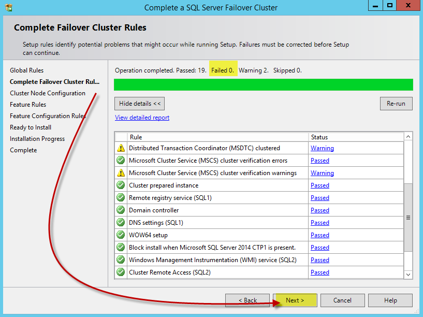
Task: Click green check icon for Cluster Remote Access (SQL2)
Action: point(121,272)
